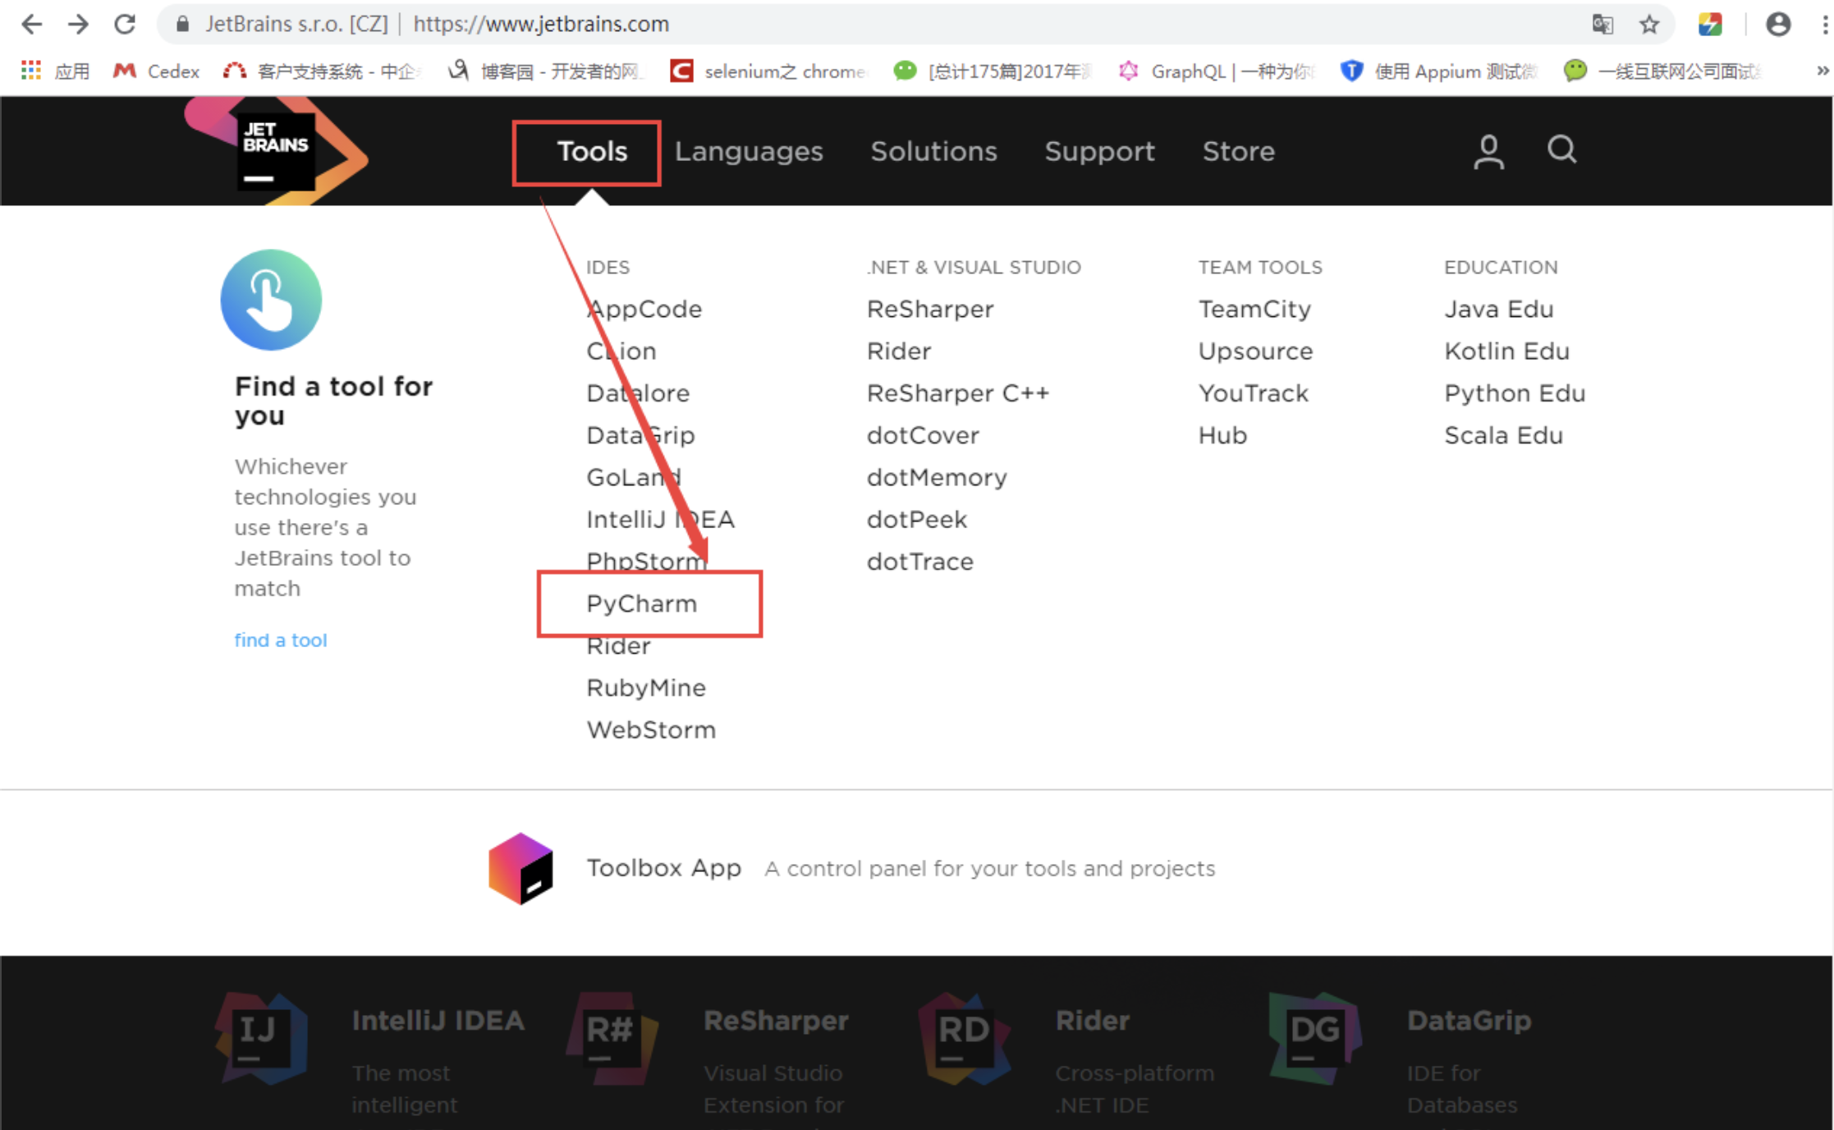This screenshot has width=1834, height=1130.
Task: Open Python Edu under Education
Action: [x=1515, y=393]
